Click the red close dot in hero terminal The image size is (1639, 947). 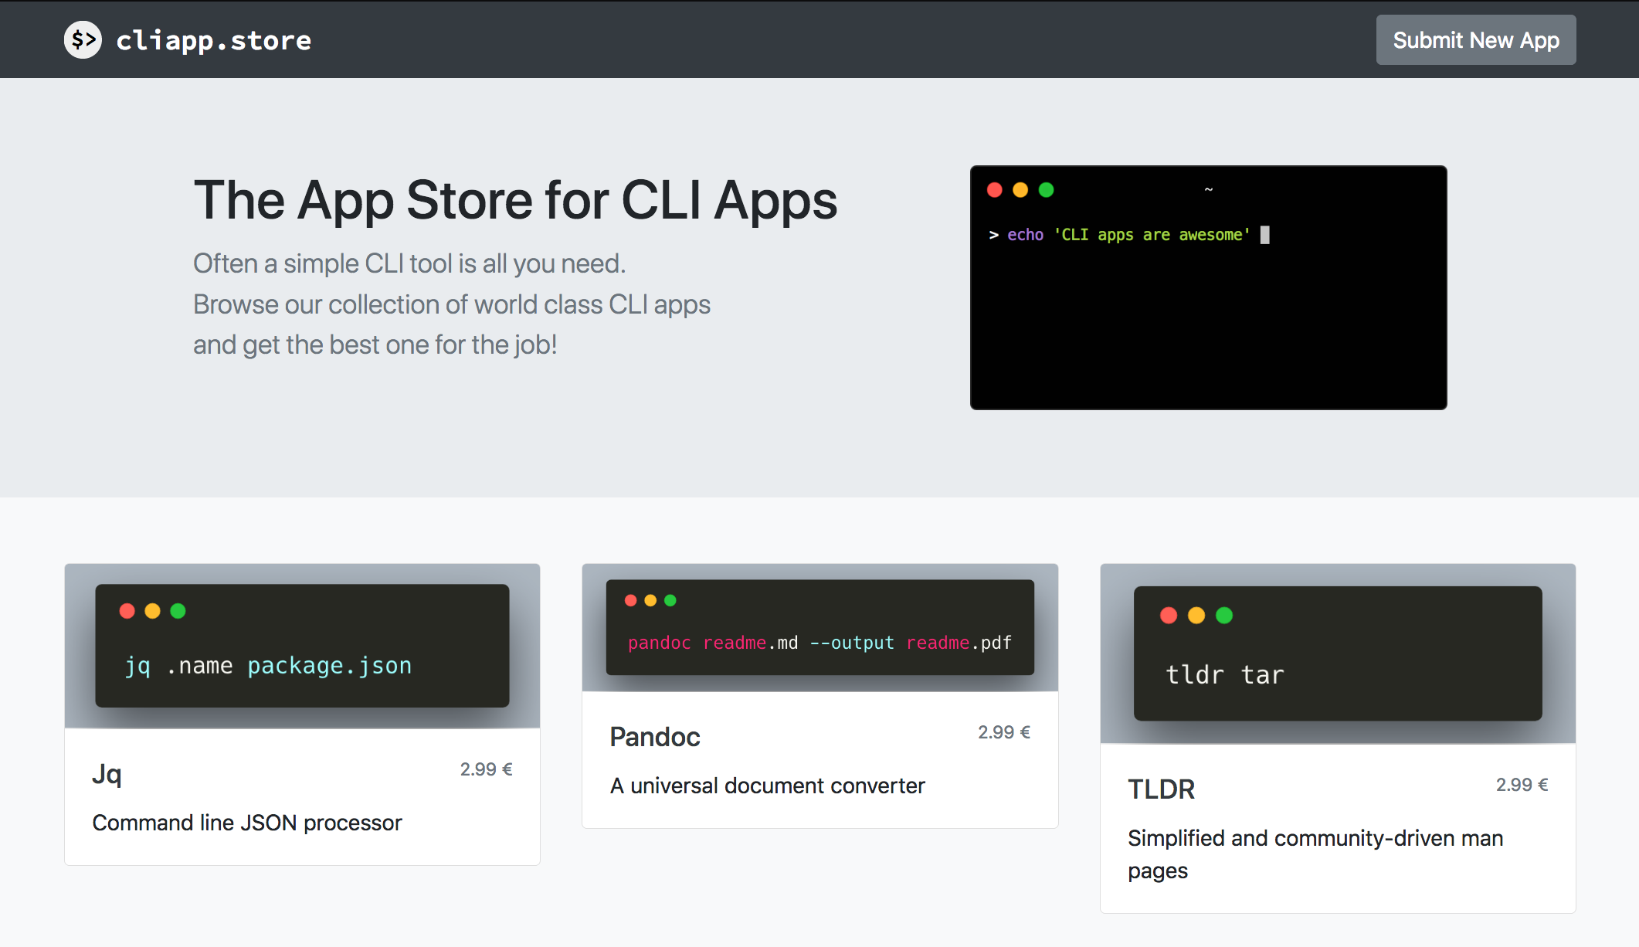[995, 190]
